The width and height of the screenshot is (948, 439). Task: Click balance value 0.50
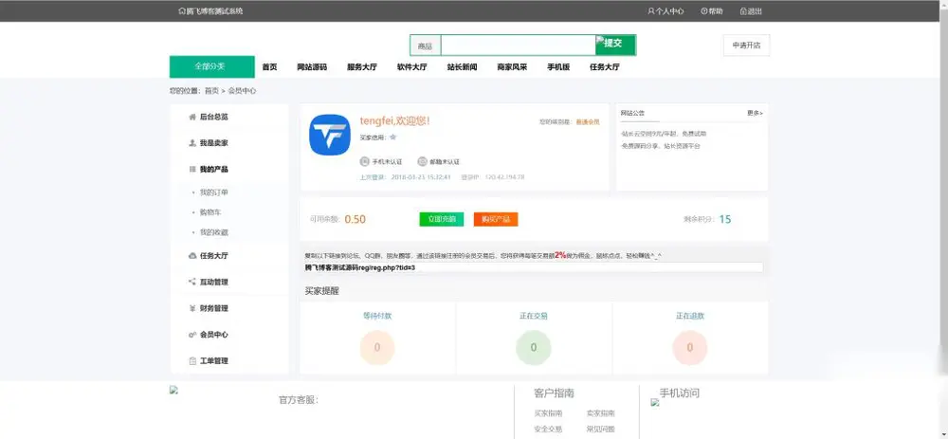point(355,220)
